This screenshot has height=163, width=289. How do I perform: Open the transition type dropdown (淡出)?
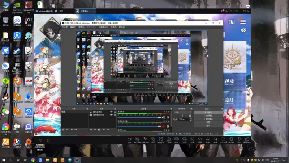183,112
